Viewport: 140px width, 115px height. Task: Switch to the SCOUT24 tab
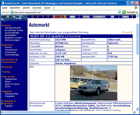click(x=59, y=17)
